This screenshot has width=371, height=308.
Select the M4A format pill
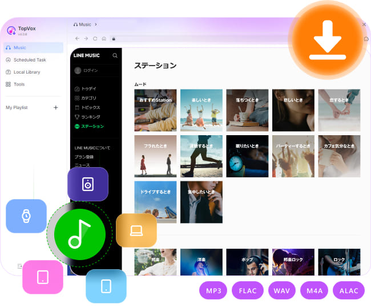[x=314, y=290]
